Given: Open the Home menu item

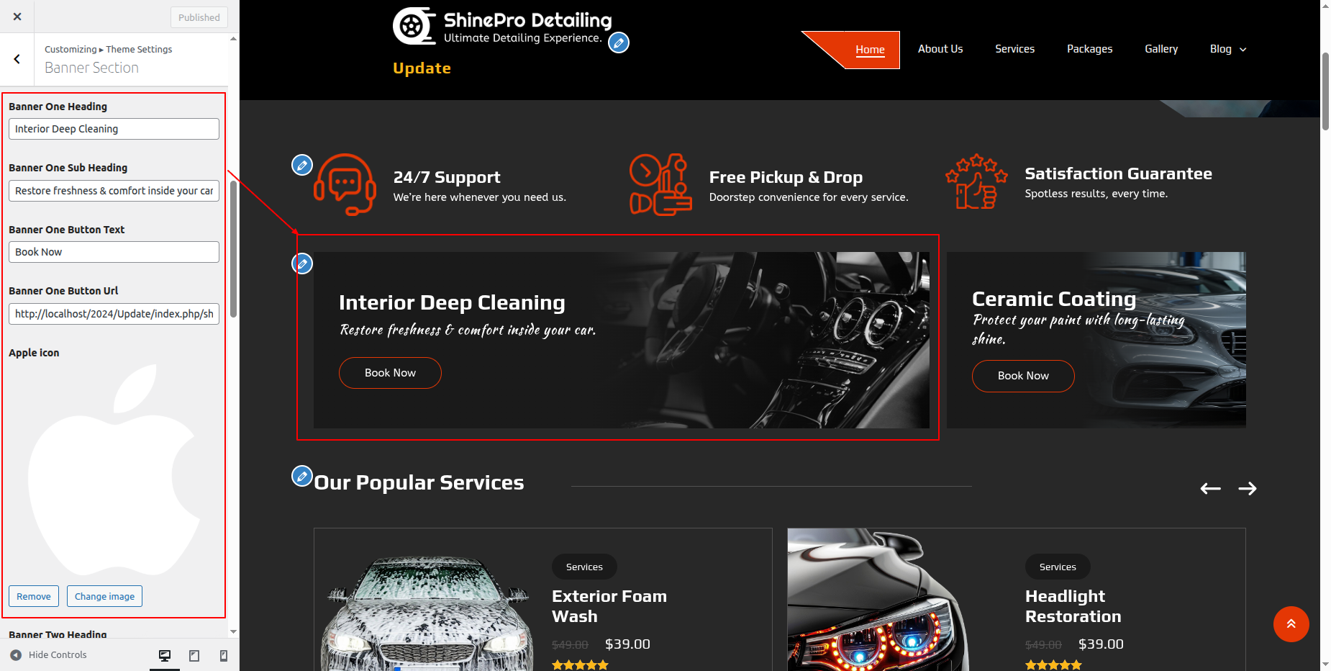Looking at the screenshot, I should pyautogui.click(x=870, y=50).
